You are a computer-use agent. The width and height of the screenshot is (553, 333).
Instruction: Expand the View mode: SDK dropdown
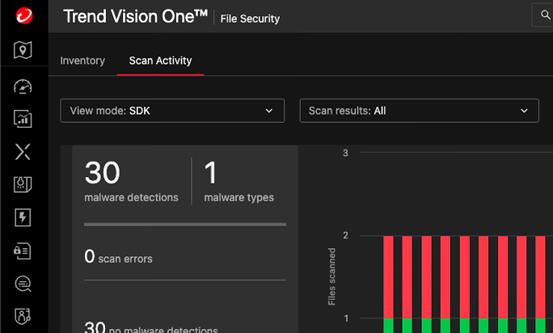point(172,111)
